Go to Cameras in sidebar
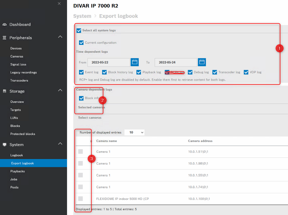Image resolution: width=288 pixels, height=215 pixels. coord(17,57)
